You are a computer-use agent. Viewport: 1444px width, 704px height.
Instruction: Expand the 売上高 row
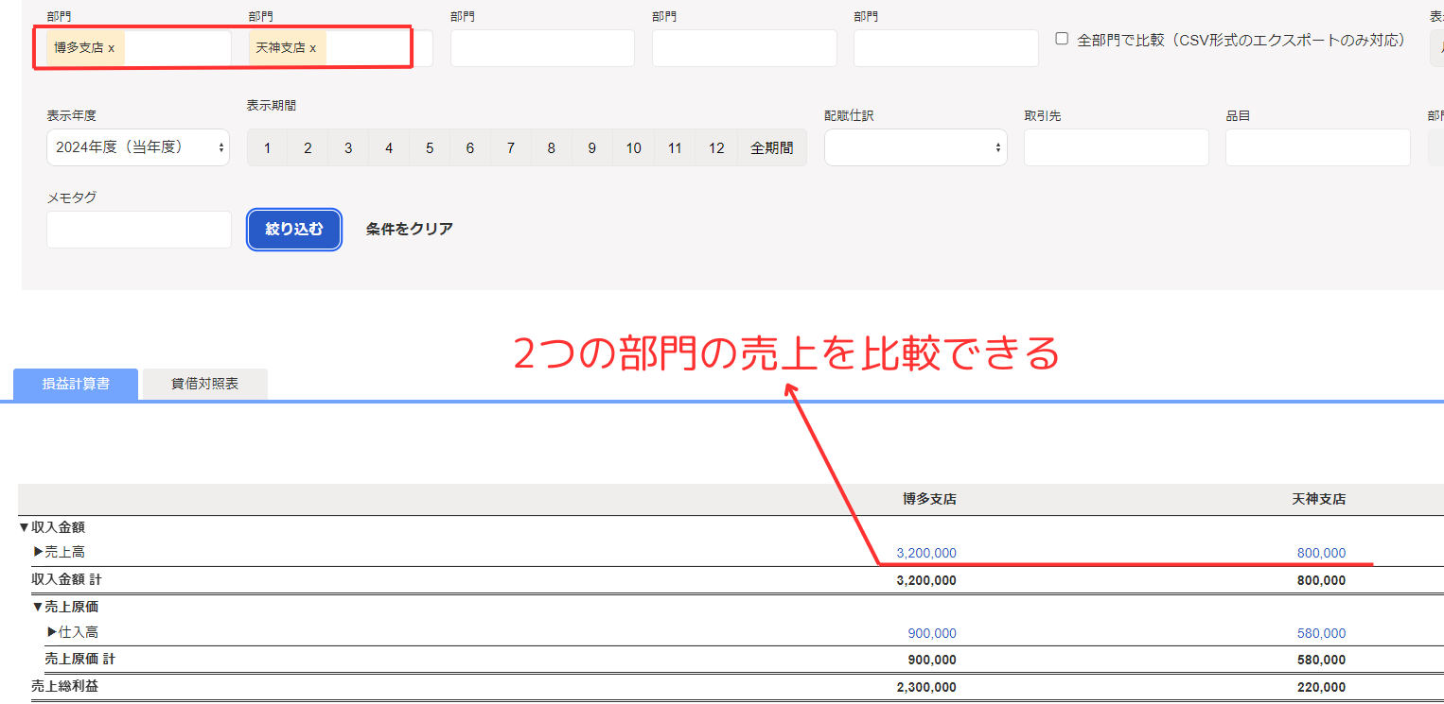(39, 552)
